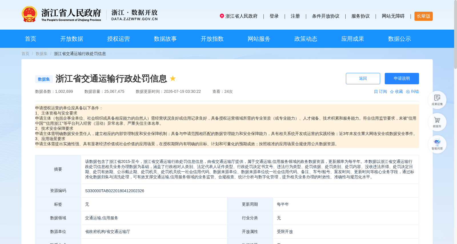This screenshot has width=457, height=244.
Task: Click the 开放属性 label cell
Action: [x=250, y=232]
